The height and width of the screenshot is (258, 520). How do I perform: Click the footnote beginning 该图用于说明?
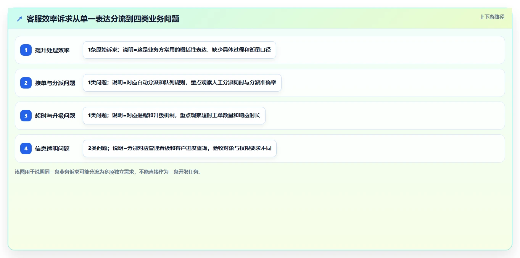(108, 172)
